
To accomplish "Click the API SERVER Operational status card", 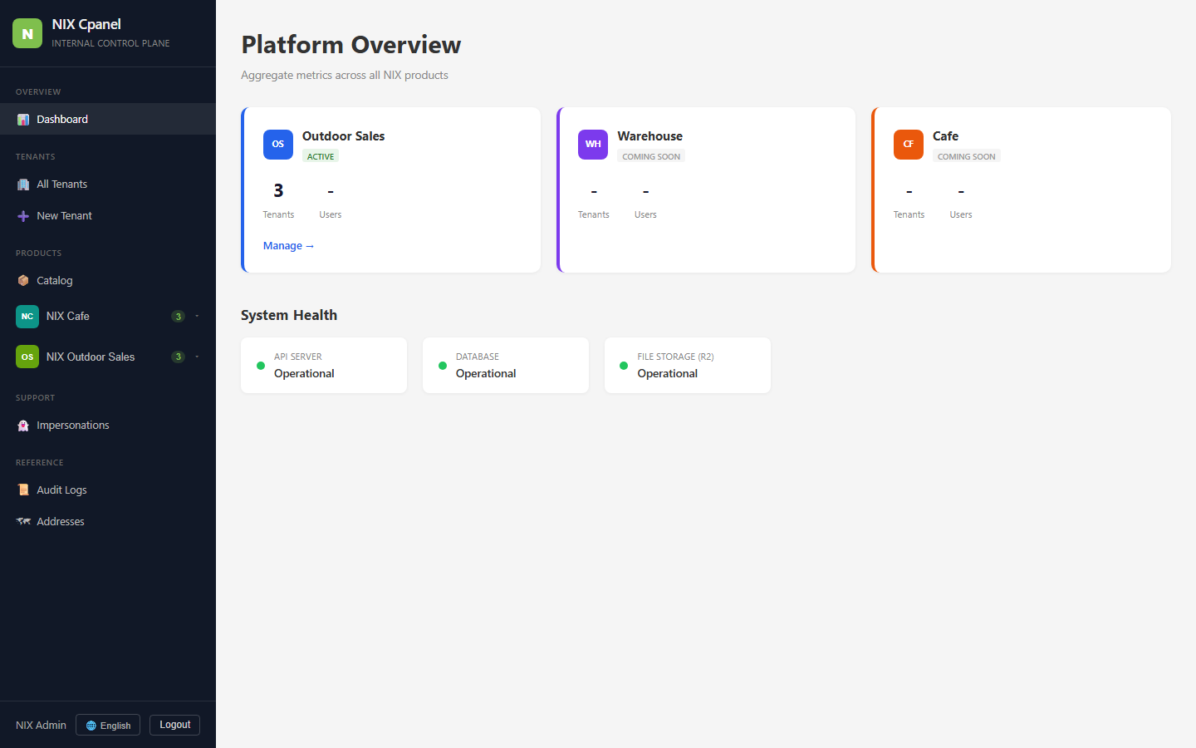I will click(x=324, y=366).
